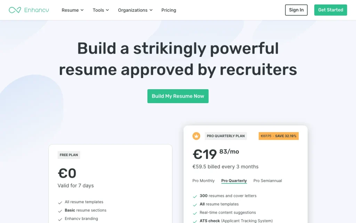Click grey checkmark beside Basic resume sections
Viewport: 356px width, 223px height.
pyautogui.click(x=60, y=211)
